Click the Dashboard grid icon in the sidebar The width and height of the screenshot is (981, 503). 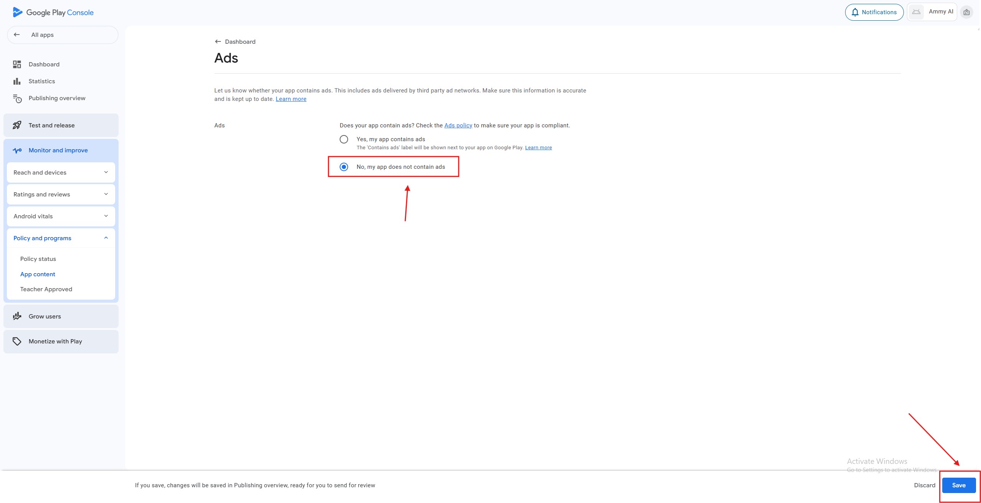click(x=17, y=64)
